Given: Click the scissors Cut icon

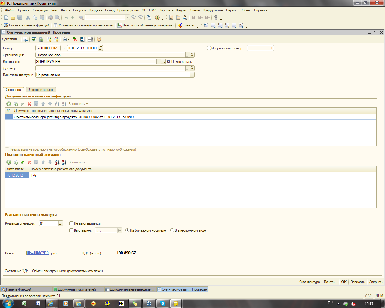Looking at the screenshot, I should click(x=28, y=18).
